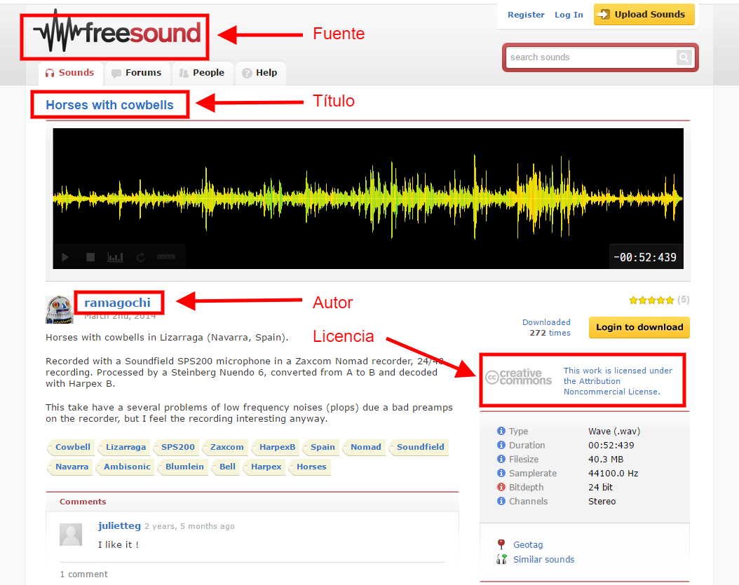Select the Nomad tag
The width and height of the screenshot is (739, 585).
(x=364, y=447)
